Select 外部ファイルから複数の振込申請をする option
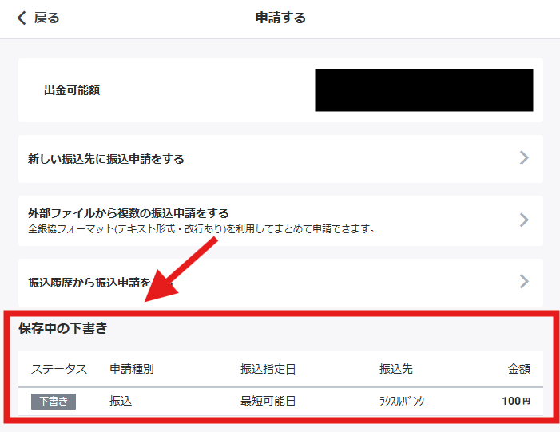The height and width of the screenshot is (432, 560). click(x=129, y=213)
